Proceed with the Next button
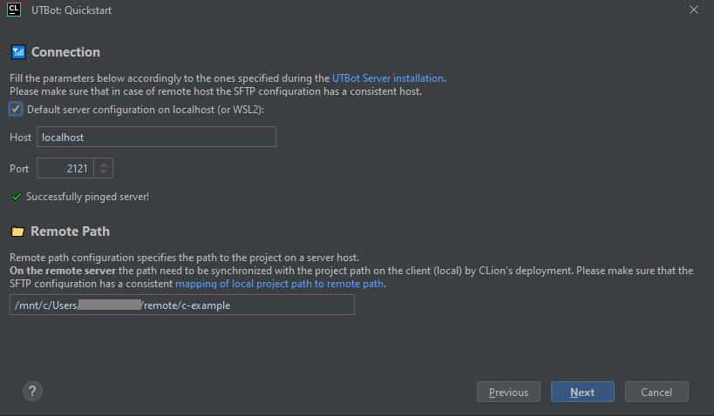Image resolution: width=714 pixels, height=416 pixels. 582,393
